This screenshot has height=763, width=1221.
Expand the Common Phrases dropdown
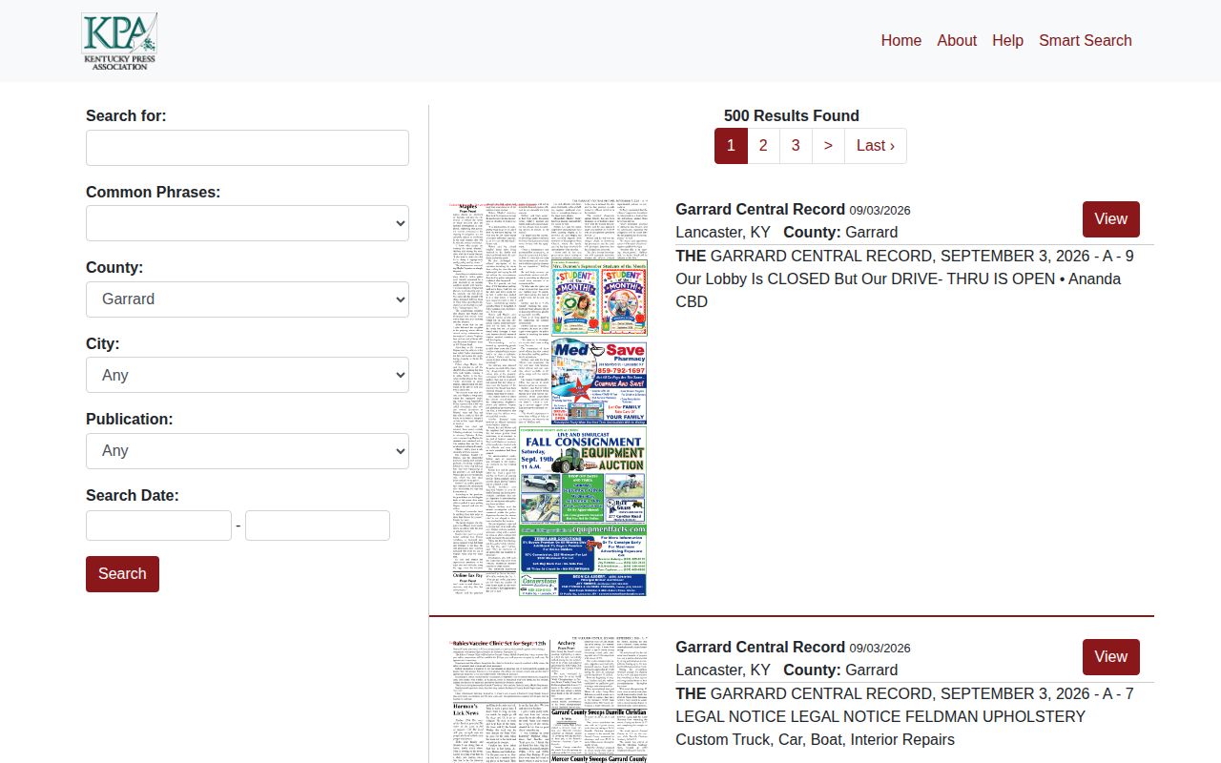(247, 223)
